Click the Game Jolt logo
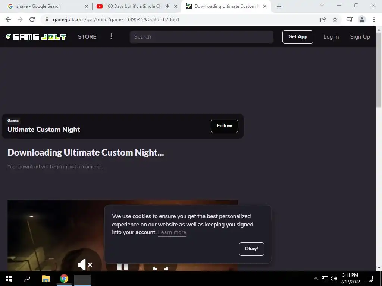Viewport: 382px width, 286px height. [x=36, y=37]
